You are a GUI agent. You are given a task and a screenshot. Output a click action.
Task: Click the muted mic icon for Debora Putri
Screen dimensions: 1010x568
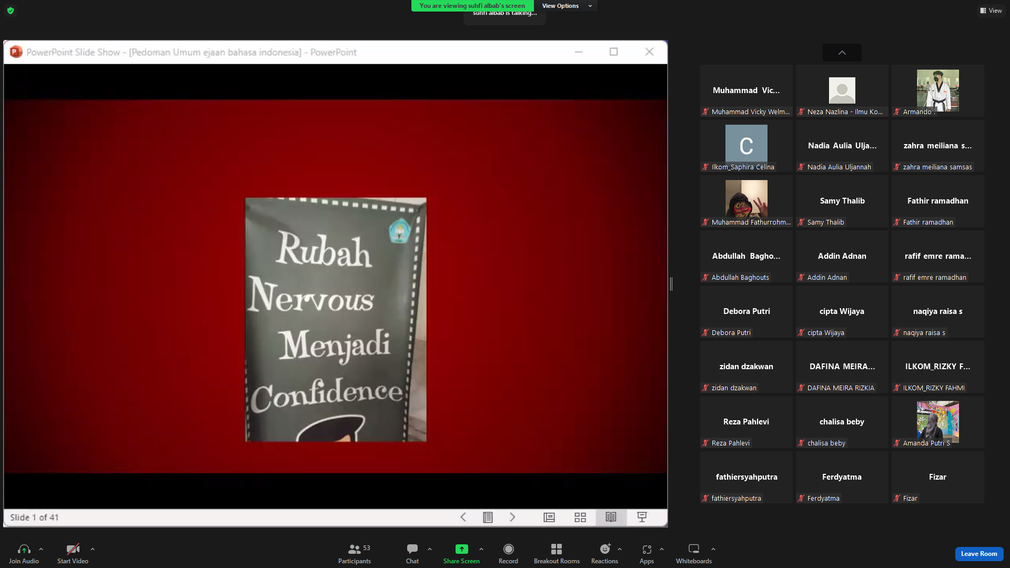pyautogui.click(x=705, y=333)
